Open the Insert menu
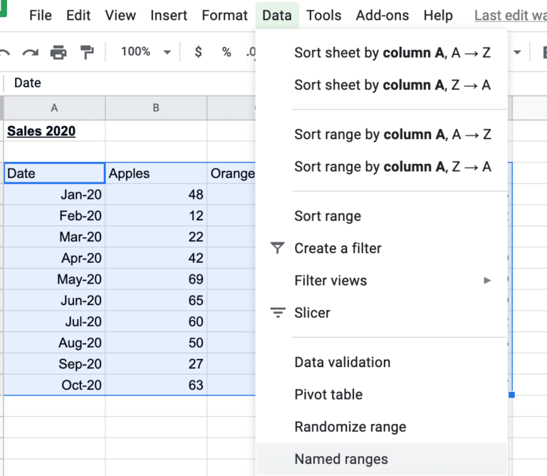Image resolution: width=547 pixels, height=476 pixels. click(x=169, y=16)
